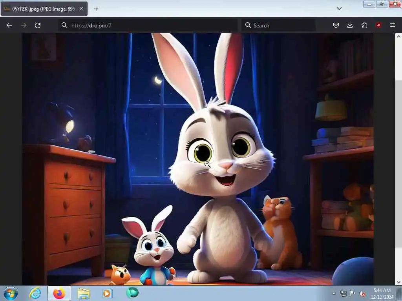
Task: Open the Firefox hamburger menu
Action: (393, 25)
